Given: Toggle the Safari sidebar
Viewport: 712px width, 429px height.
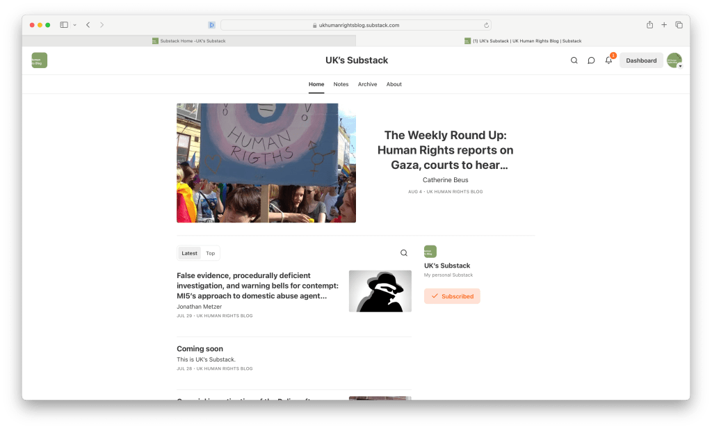Looking at the screenshot, I should click(x=64, y=25).
